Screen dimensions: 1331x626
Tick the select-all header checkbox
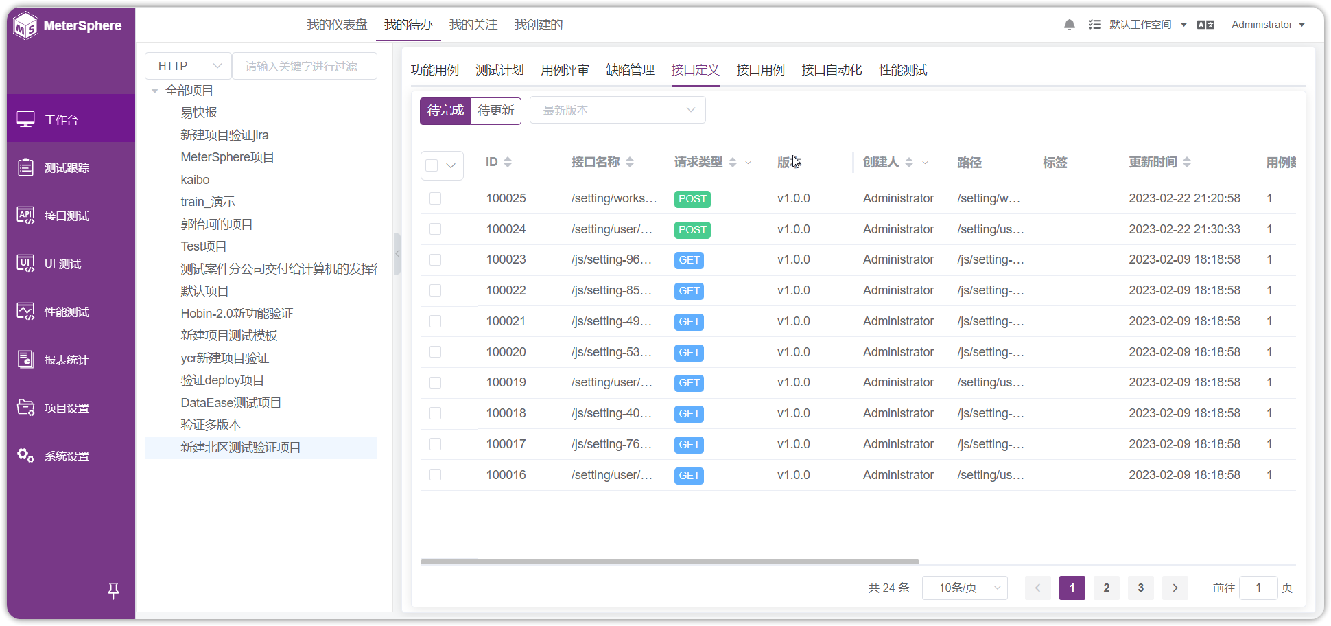point(432,165)
